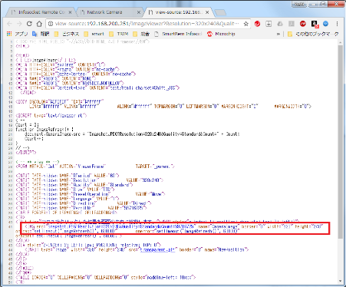The height and width of the screenshot is (287, 346).
Task: Click the scrollbar down arrow
Action: [341, 281]
